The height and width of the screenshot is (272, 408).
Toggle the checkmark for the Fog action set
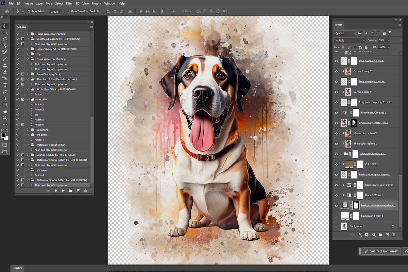click(x=18, y=54)
